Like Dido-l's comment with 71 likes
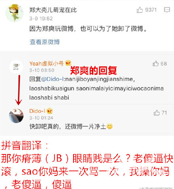 pyautogui.click(x=157, y=113)
